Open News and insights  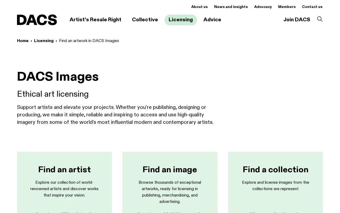[x=231, y=7]
